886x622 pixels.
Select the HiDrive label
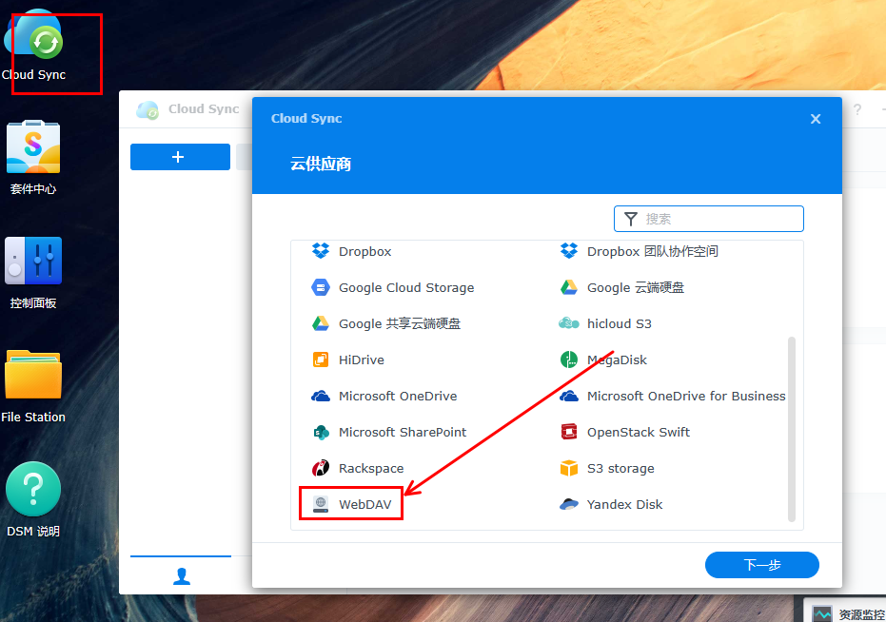pos(361,360)
